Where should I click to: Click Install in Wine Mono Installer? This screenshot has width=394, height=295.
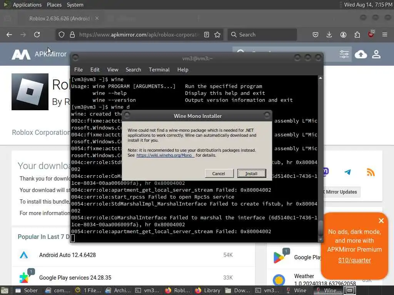coord(252,173)
